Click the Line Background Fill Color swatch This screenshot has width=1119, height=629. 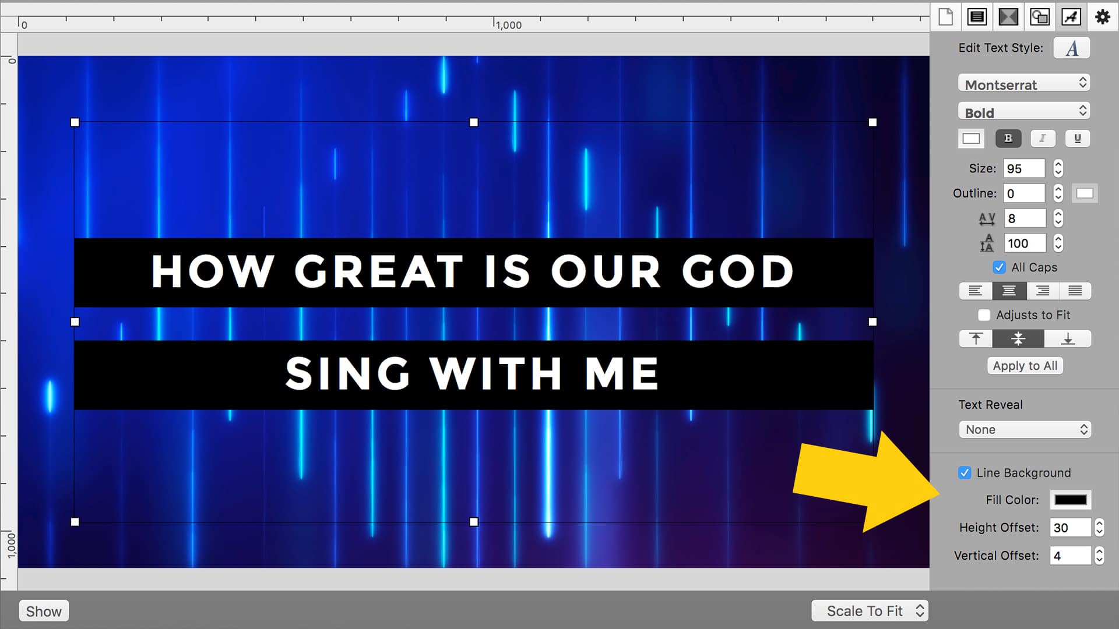[1071, 500]
